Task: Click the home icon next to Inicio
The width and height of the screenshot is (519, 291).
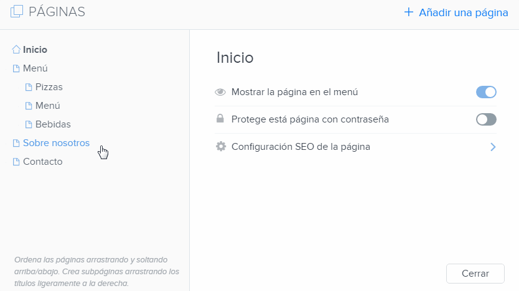Action: click(x=16, y=50)
